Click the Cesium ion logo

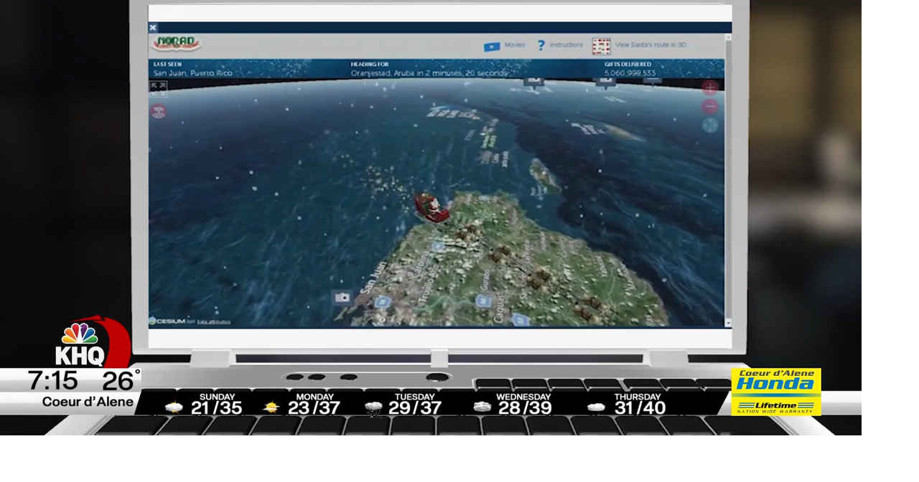164,320
